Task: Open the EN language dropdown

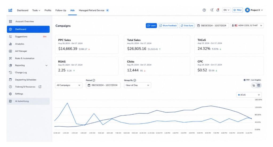Action: (226, 10)
